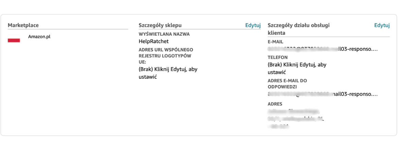Click the E-MAIL field label
Image resolution: width=399 pixels, height=150 pixels.
click(275, 41)
